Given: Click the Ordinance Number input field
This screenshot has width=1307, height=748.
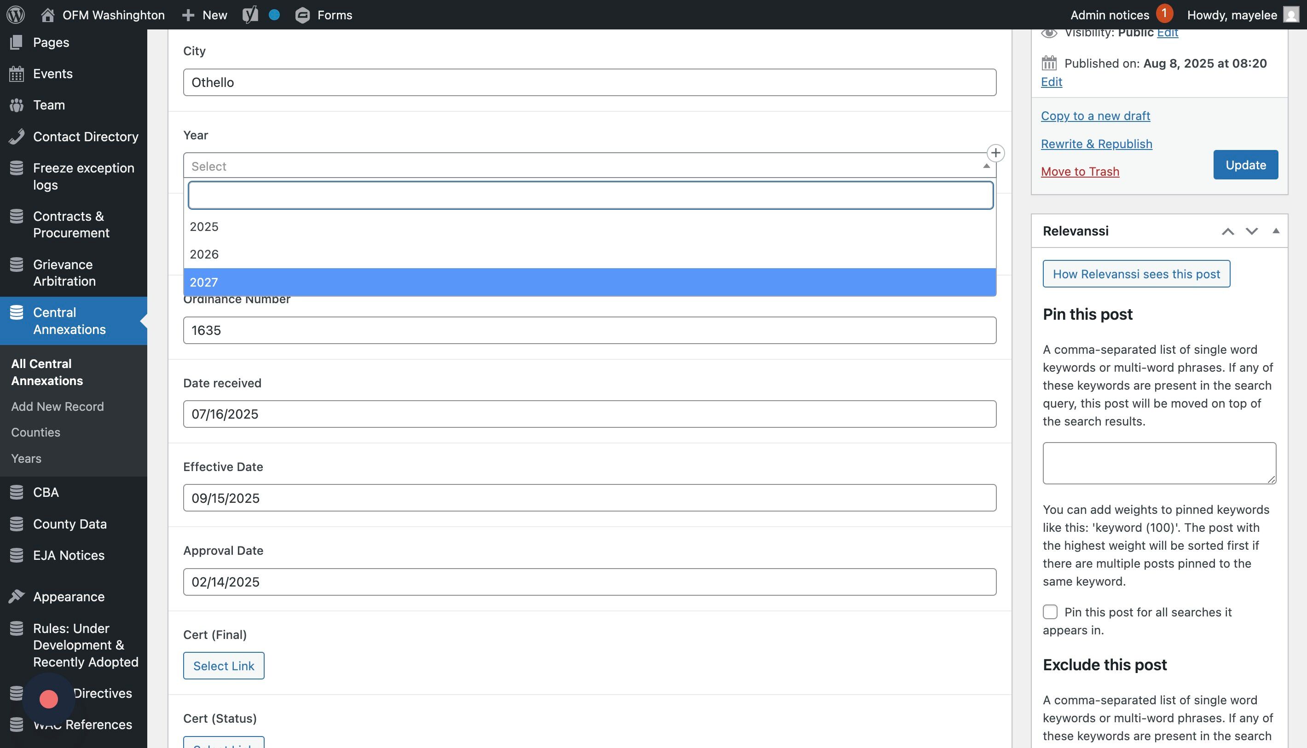Looking at the screenshot, I should click(x=589, y=330).
